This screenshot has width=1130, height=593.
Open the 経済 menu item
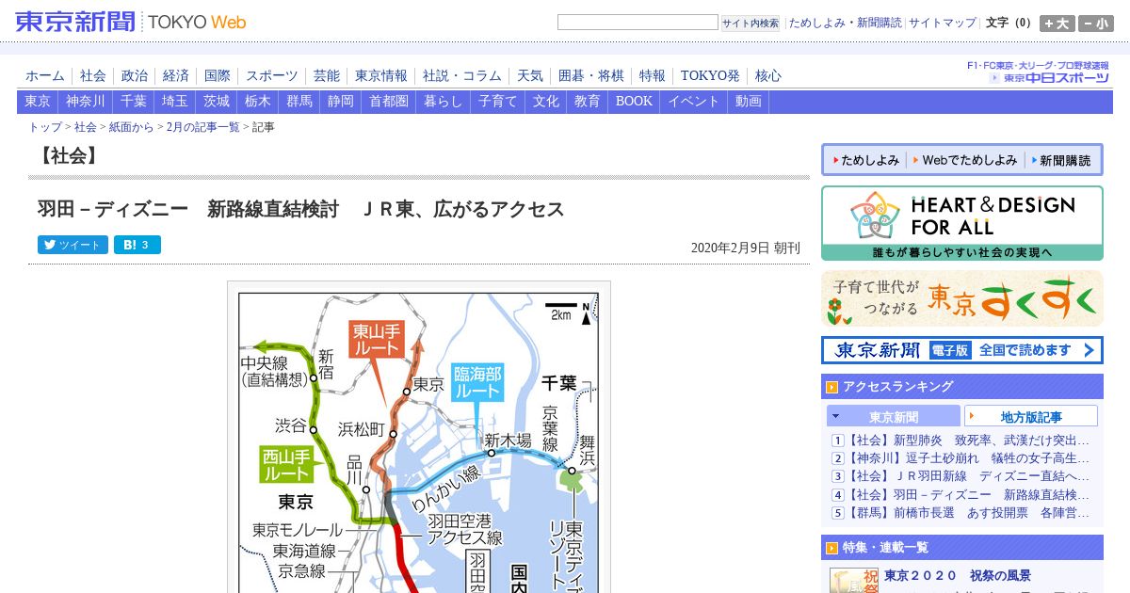[176, 76]
